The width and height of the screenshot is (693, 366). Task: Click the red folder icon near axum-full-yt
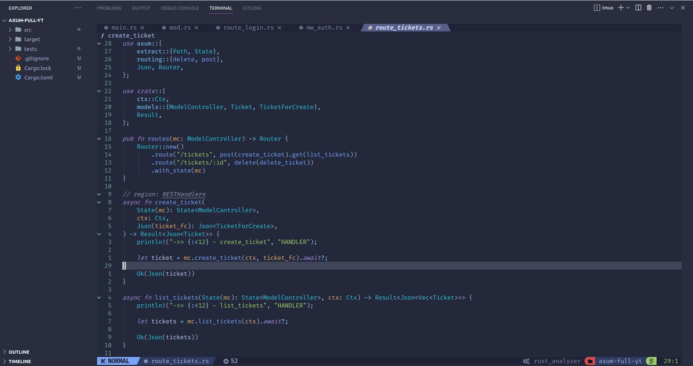coord(590,361)
